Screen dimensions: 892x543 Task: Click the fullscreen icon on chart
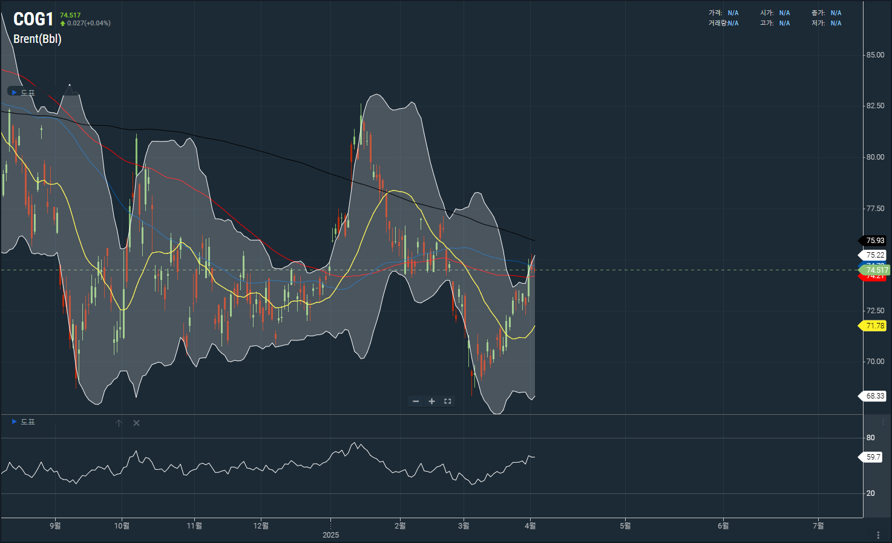point(448,402)
